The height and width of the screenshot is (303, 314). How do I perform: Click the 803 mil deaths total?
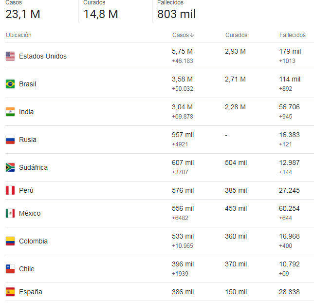pyautogui.click(x=176, y=14)
